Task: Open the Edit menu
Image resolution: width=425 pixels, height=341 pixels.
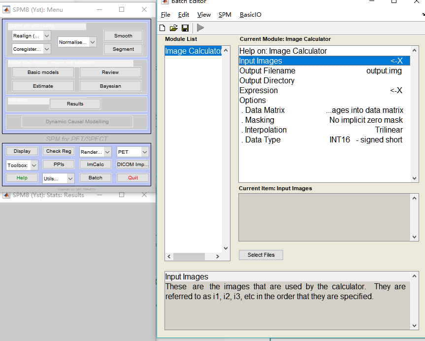Action: [x=184, y=15]
